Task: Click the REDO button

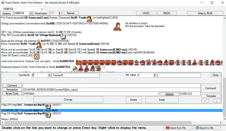Action: (x=167, y=13)
